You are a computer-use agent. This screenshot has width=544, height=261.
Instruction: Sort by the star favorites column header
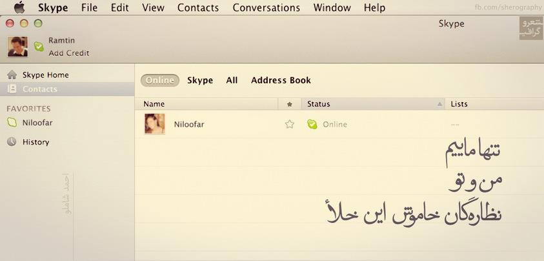coord(290,104)
